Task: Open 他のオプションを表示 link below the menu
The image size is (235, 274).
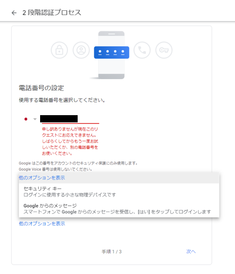Action: 42,224
